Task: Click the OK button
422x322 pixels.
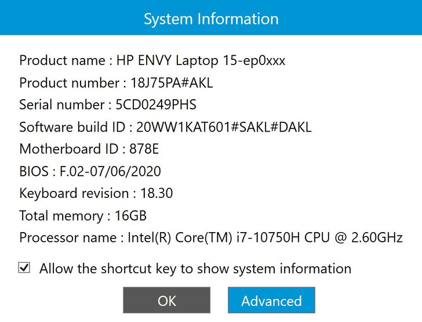Action: tap(166, 300)
